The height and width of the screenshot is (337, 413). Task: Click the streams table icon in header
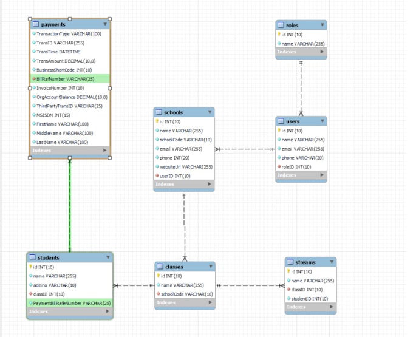tap(290, 262)
